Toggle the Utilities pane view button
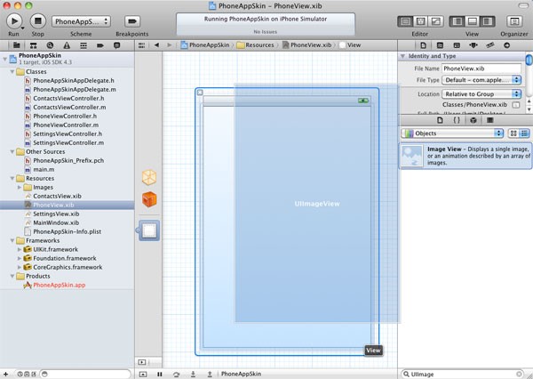This screenshot has height=379, width=533. tap(488, 21)
